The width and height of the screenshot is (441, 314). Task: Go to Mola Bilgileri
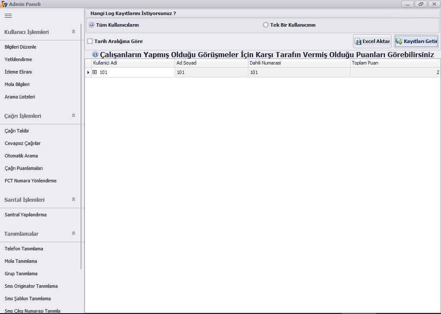(x=17, y=84)
